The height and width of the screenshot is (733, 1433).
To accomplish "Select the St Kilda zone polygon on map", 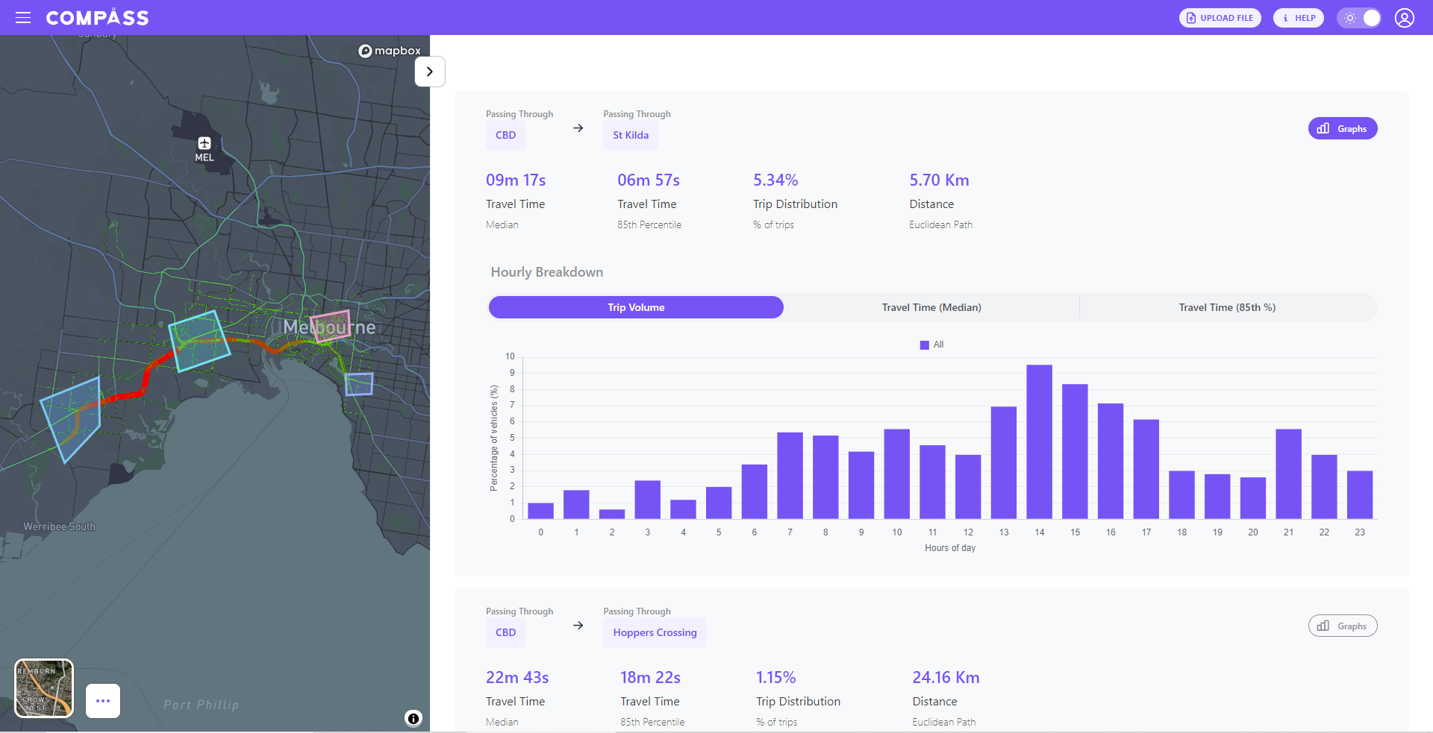I will point(359,384).
